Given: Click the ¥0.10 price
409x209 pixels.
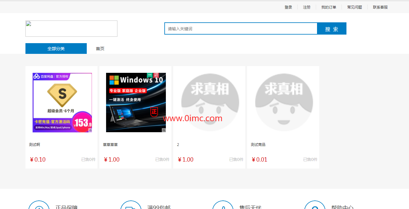Looking at the screenshot, I should click(38, 159).
